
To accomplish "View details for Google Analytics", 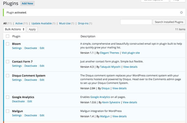I will pyautogui.click(x=130, y=102).
